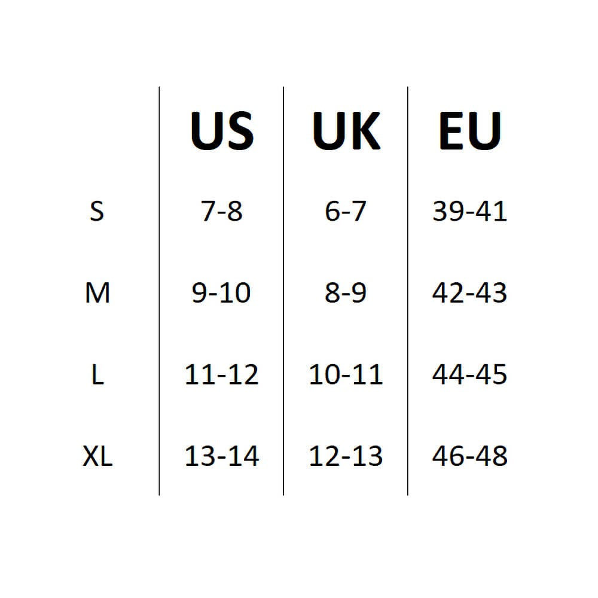Click the EU column header
The width and height of the screenshot is (598, 598).
(469, 131)
